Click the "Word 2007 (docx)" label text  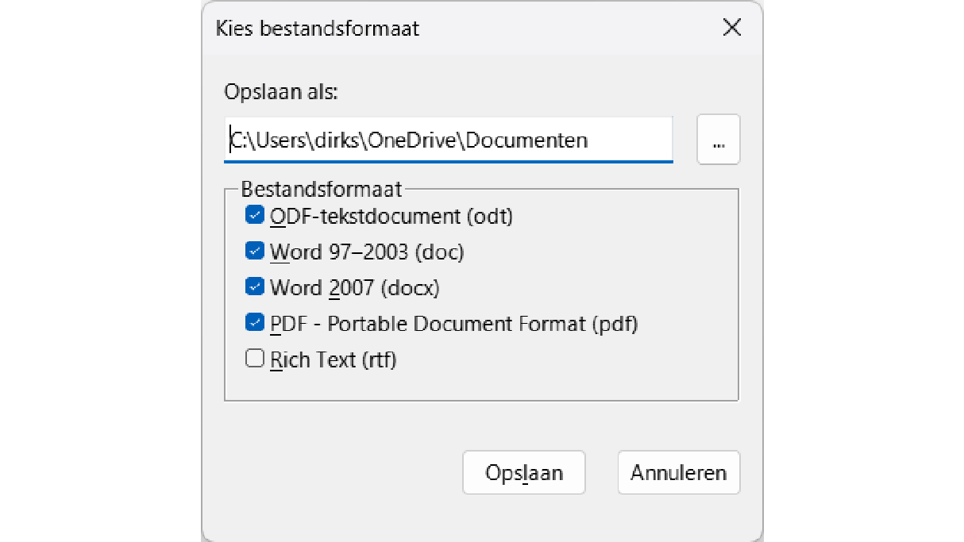click(354, 287)
